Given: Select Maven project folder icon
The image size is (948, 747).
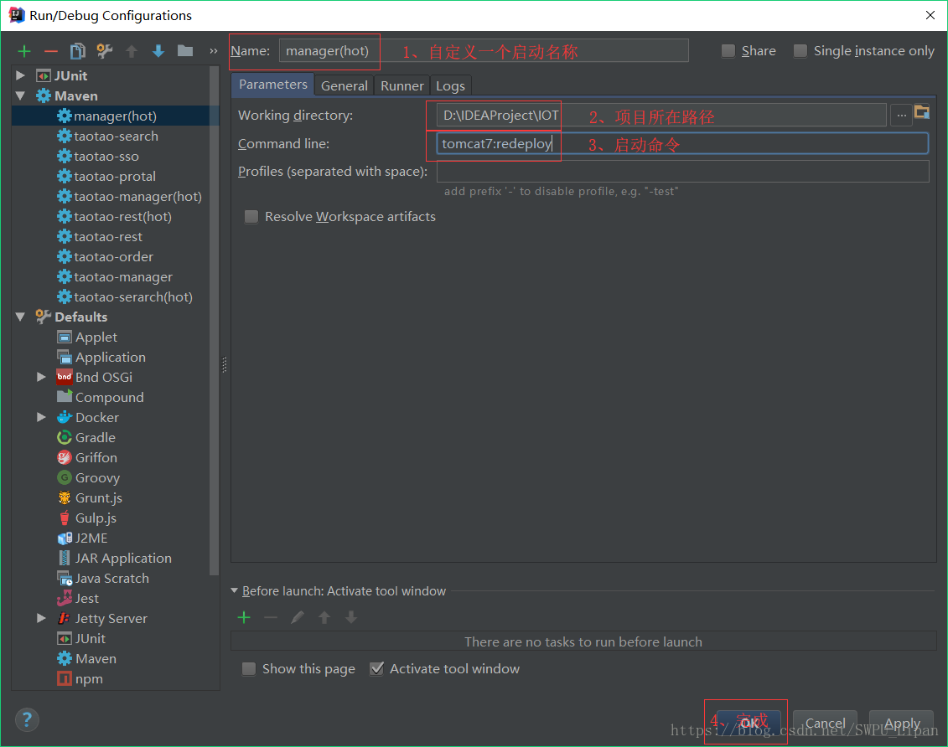Looking at the screenshot, I should [922, 112].
